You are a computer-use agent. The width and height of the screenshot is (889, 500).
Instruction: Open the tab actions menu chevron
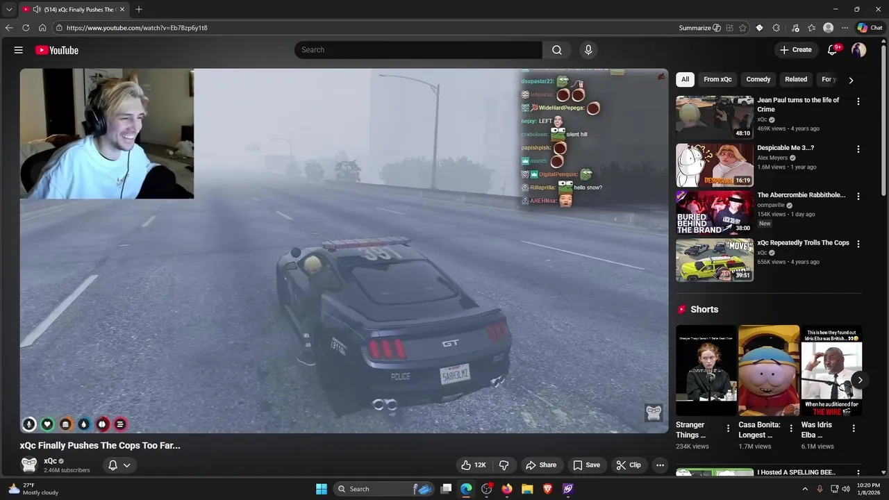(x=9, y=10)
